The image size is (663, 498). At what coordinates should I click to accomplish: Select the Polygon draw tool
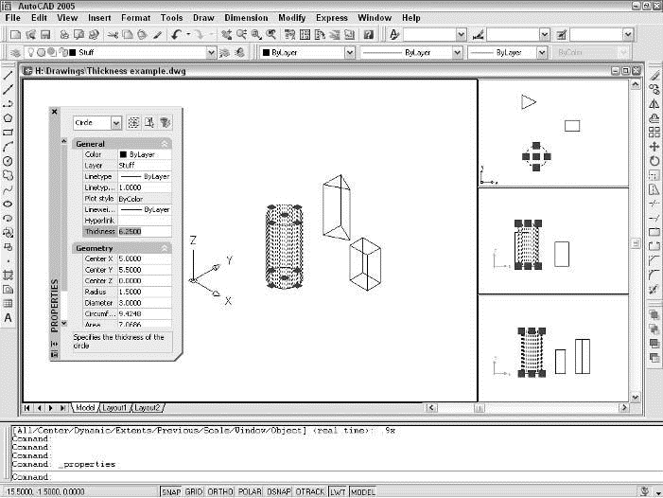pos(8,118)
